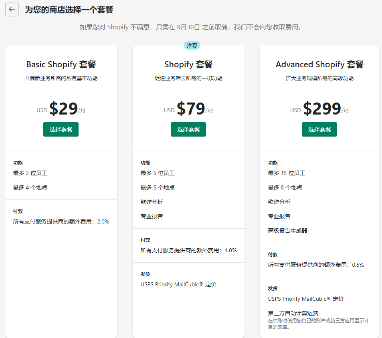Viewport: 382px width, 338px height.
Task: Click the Basic Shopify 套餐 heading
Action: click(61, 64)
